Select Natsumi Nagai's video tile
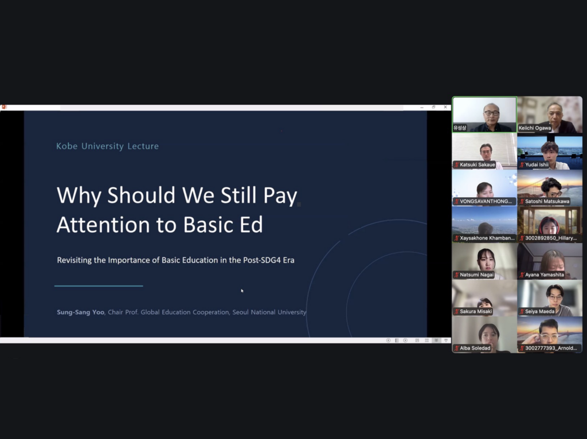The image size is (587, 439). [484, 261]
